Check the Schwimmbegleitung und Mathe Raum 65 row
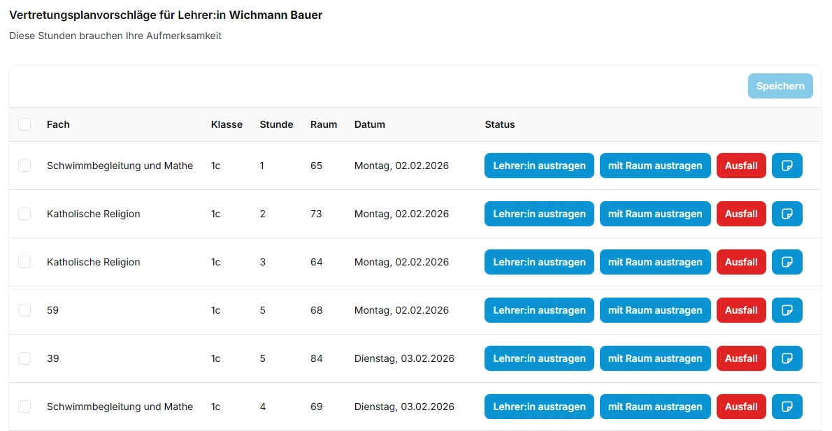 (24, 166)
